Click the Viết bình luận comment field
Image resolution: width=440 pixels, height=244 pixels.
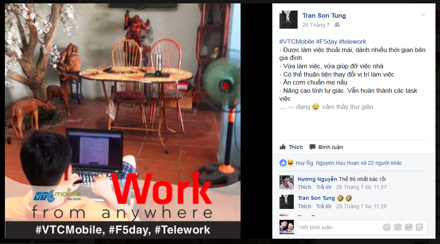(x=340, y=227)
